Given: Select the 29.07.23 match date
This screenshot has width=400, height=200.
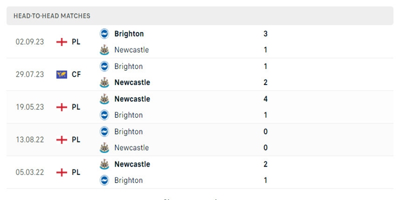Looking at the screenshot, I should click(x=29, y=74).
